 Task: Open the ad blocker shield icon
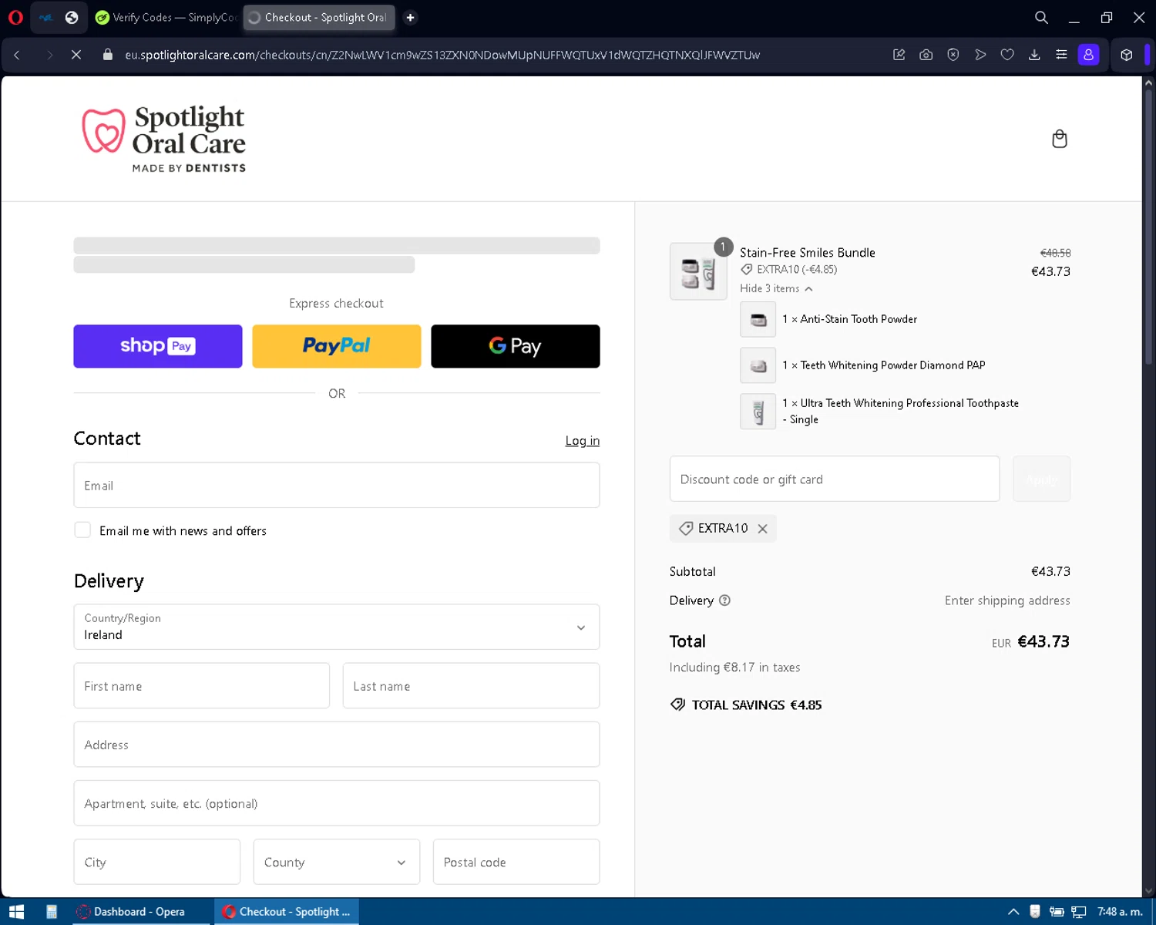(953, 55)
